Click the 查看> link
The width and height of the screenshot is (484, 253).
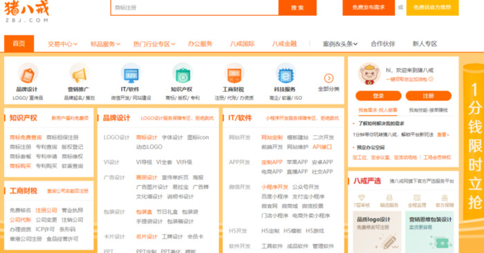click(x=443, y=134)
